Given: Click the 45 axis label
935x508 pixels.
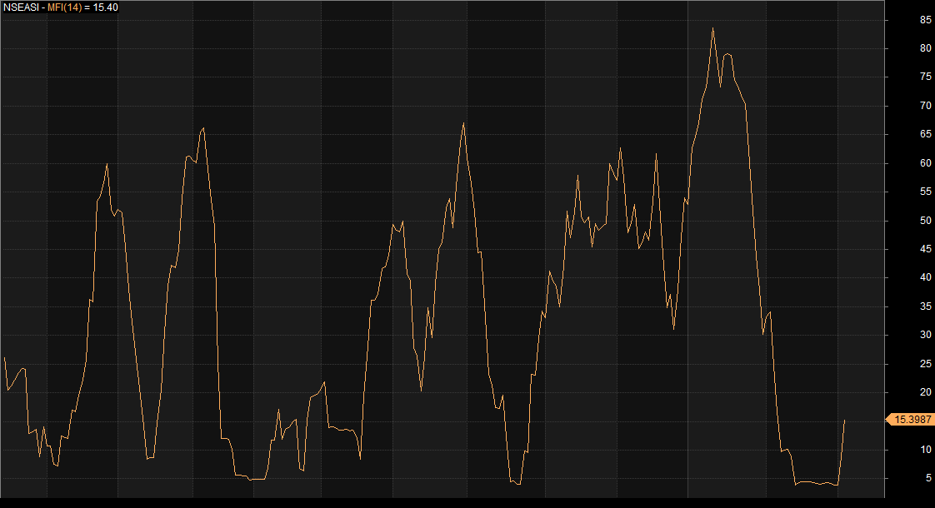Looking at the screenshot, I should click(926, 249).
